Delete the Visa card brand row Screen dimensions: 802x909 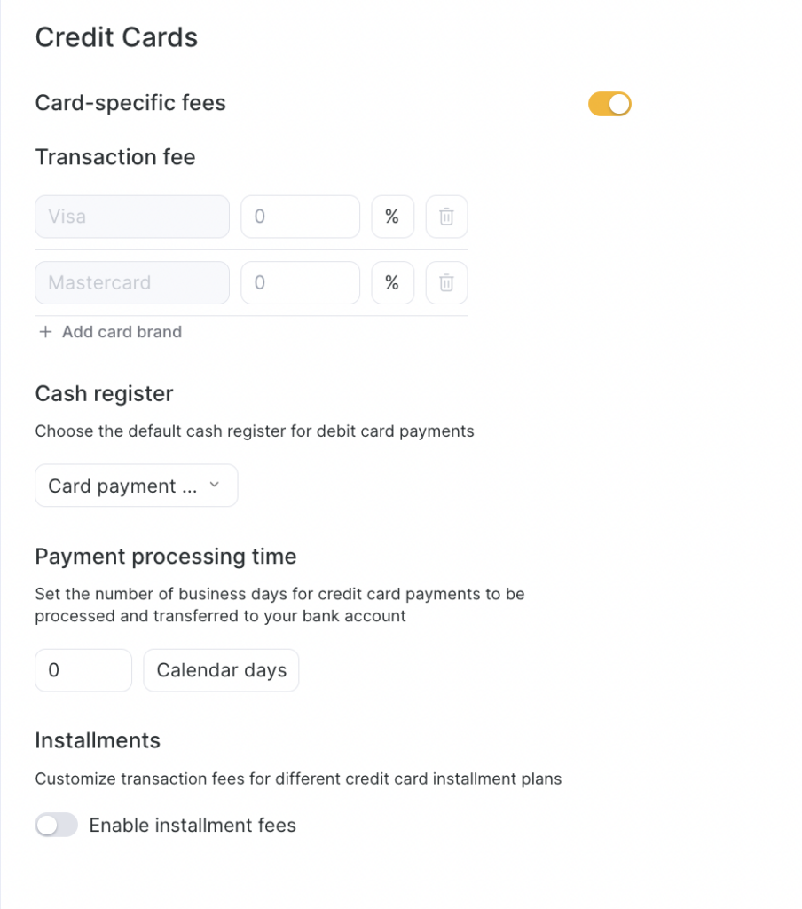click(x=446, y=217)
